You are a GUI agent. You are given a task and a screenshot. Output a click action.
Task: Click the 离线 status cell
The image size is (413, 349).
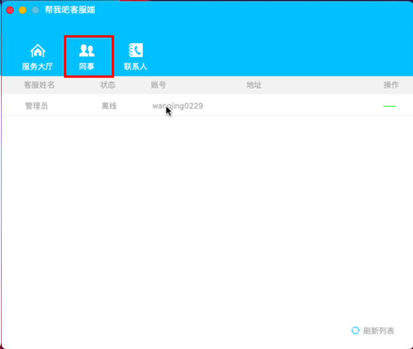click(x=109, y=106)
